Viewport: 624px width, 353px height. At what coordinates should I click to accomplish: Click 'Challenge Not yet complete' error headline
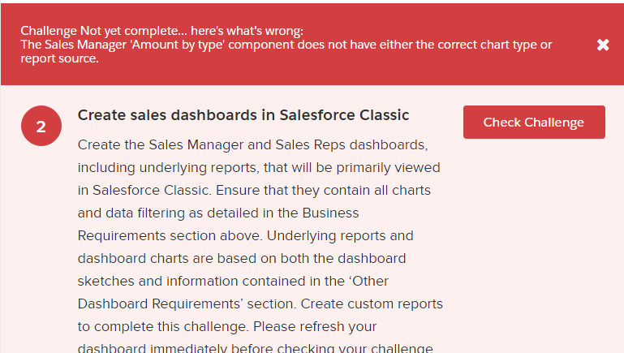tap(161, 31)
